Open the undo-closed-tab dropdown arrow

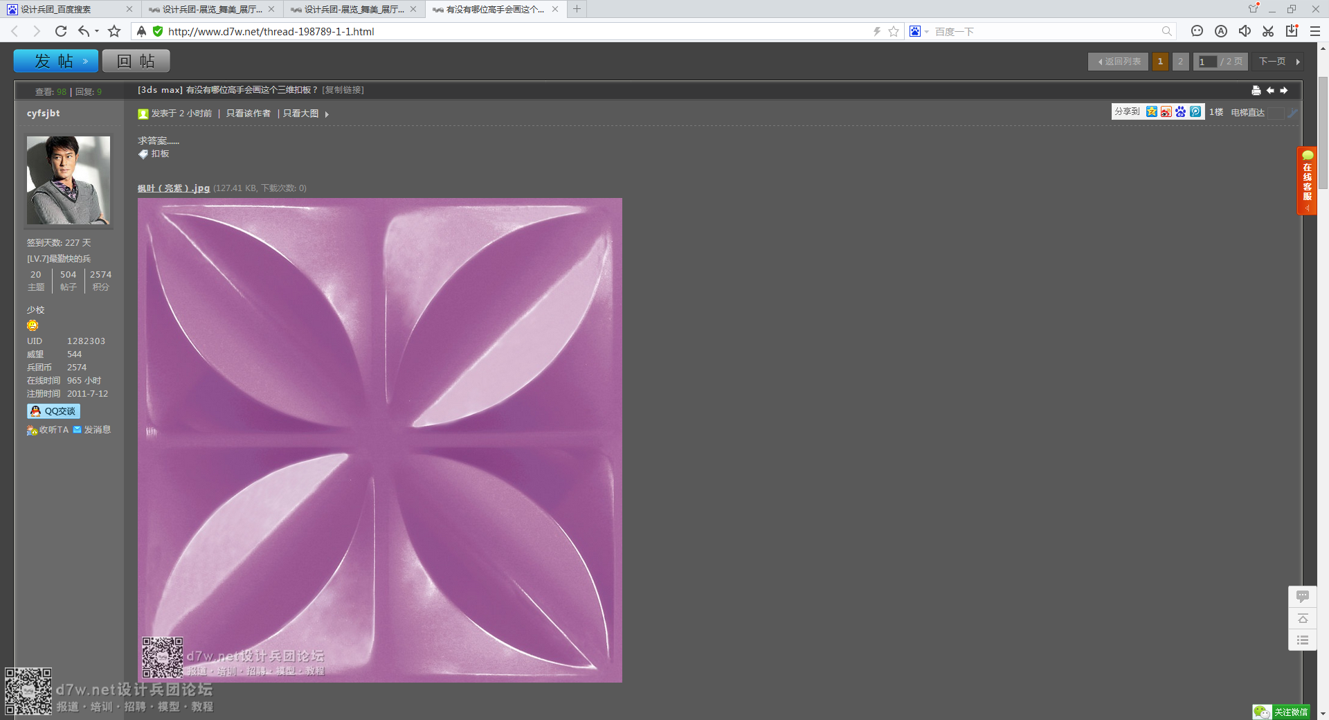point(97,31)
